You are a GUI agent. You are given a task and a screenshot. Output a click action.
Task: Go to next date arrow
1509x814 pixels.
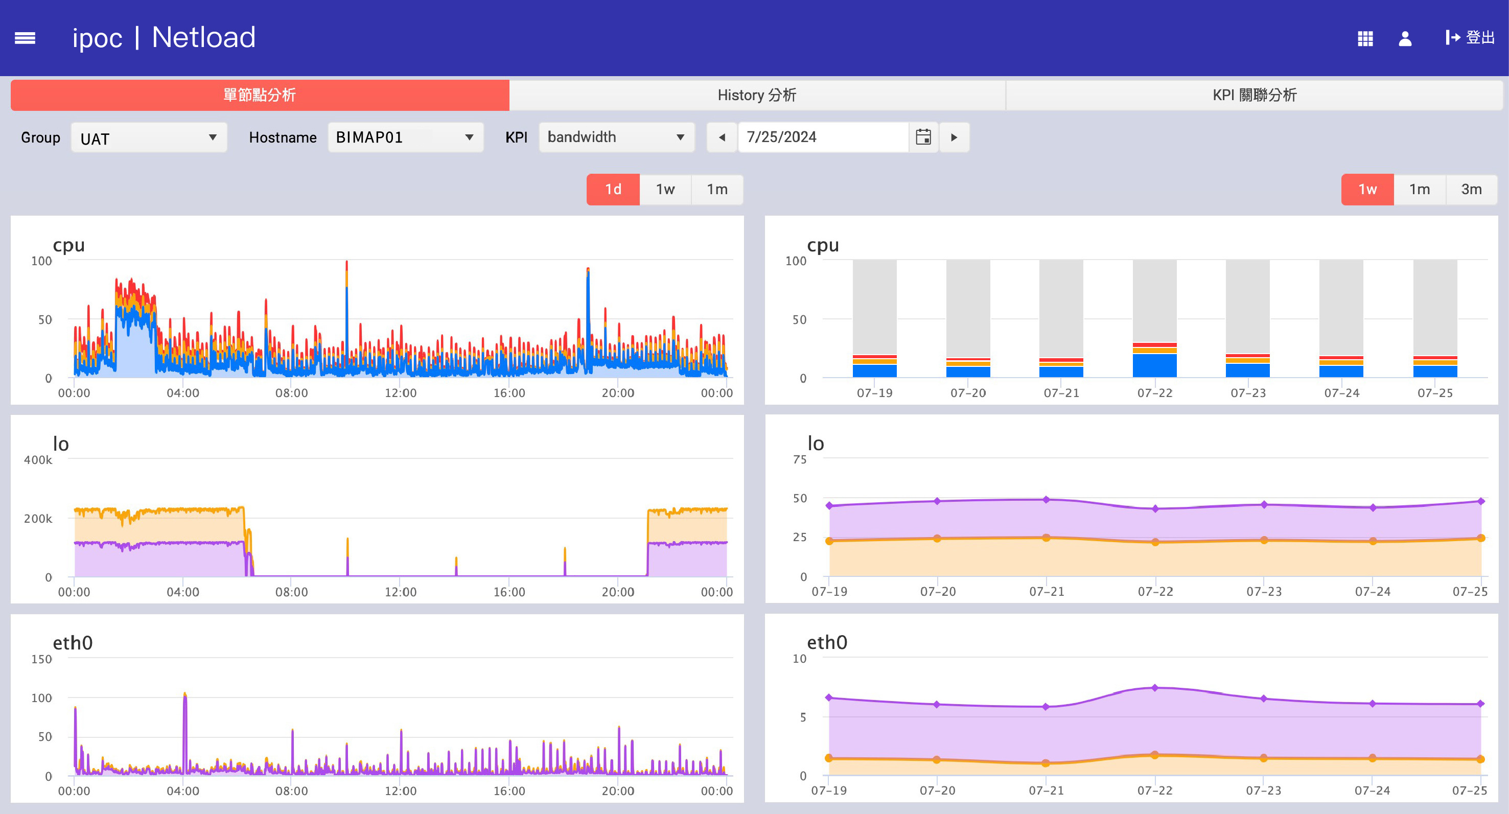(x=954, y=137)
